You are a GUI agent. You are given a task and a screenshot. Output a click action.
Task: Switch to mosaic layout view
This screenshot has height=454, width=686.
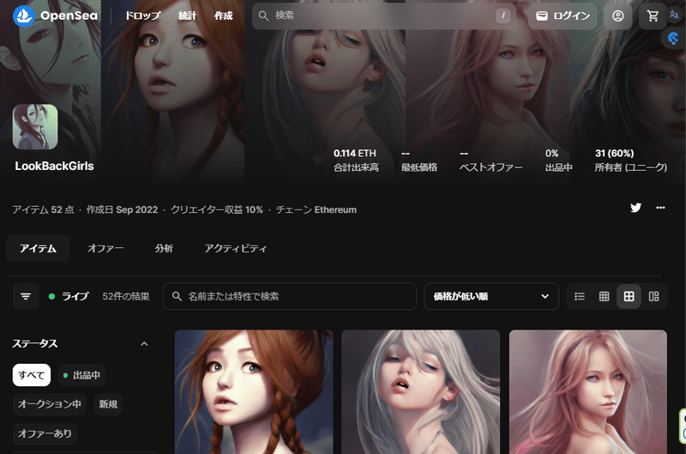pyautogui.click(x=653, y=296)
